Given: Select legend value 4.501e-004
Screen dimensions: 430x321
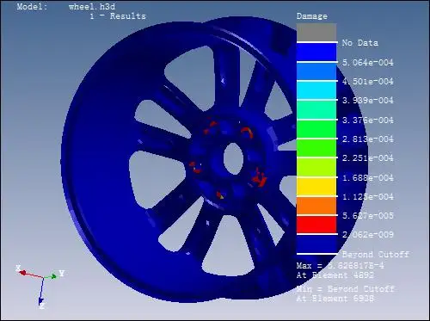Looking at the screenshot, I should [x=368, y=82].
